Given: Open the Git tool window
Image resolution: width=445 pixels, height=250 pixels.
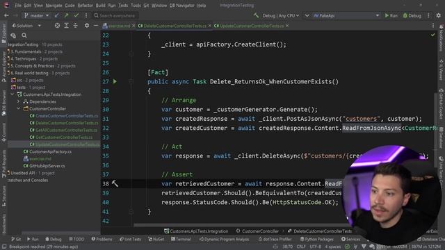Looking at the screenshot, I should 16,239.
